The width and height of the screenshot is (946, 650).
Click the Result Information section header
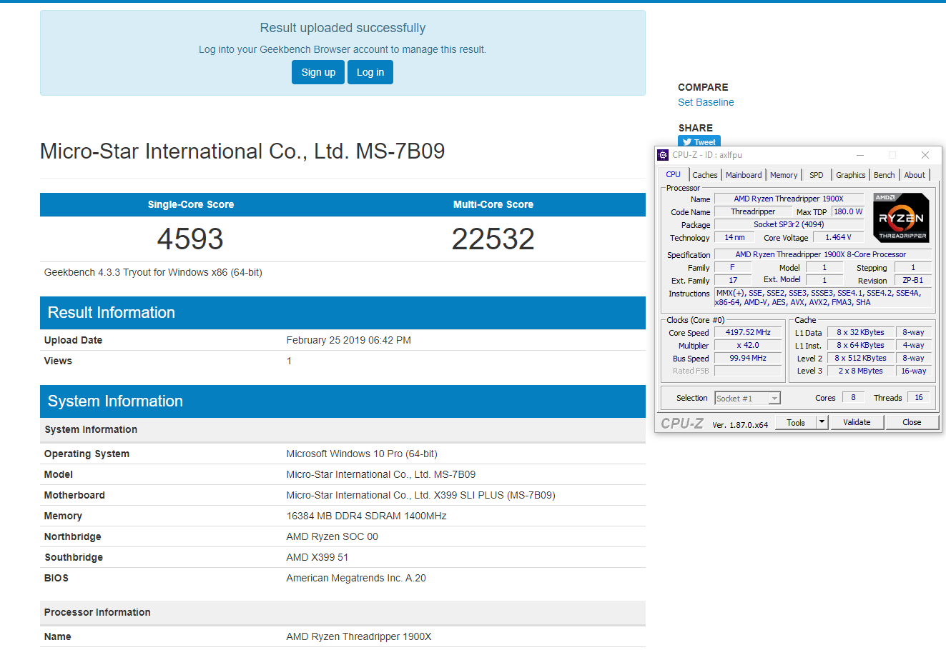tap(343, 313)
